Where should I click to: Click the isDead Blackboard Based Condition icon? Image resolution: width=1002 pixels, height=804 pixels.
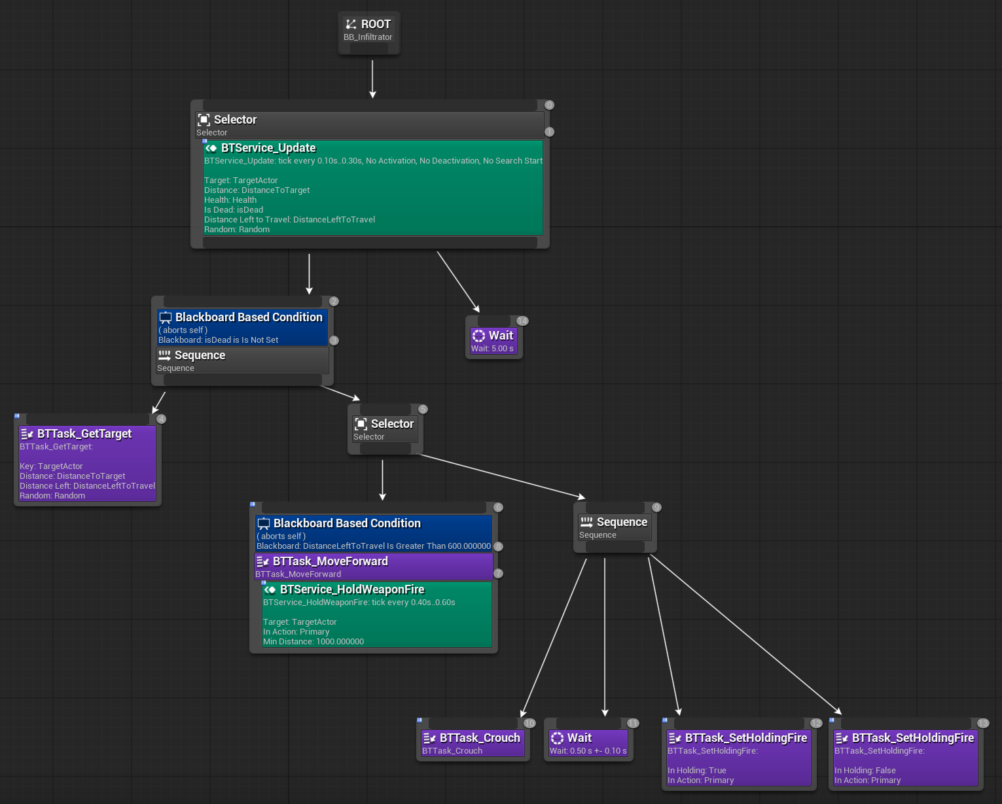point(166,317)
